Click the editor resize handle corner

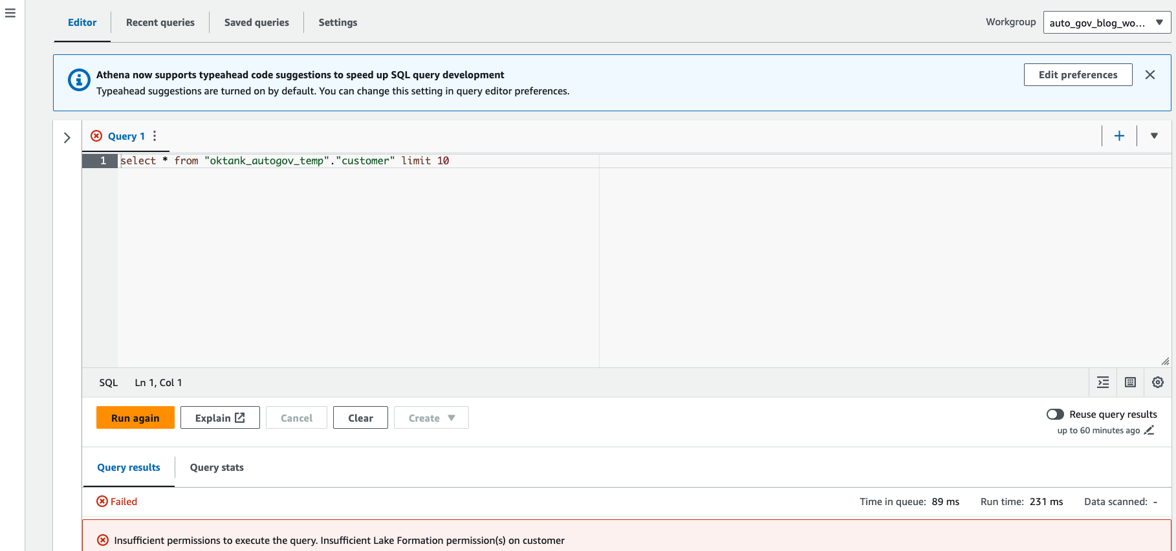(x=1165, y=361)
